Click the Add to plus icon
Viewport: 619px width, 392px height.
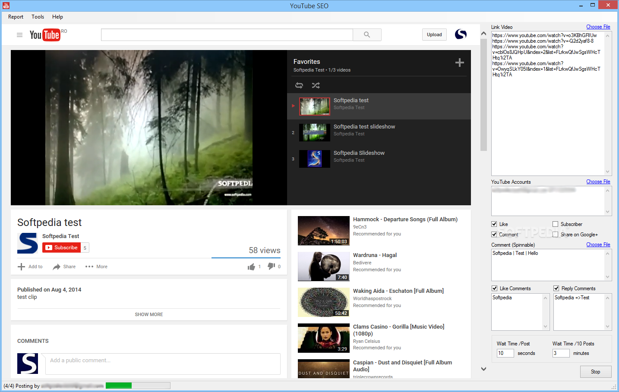[x=21, y=267]
